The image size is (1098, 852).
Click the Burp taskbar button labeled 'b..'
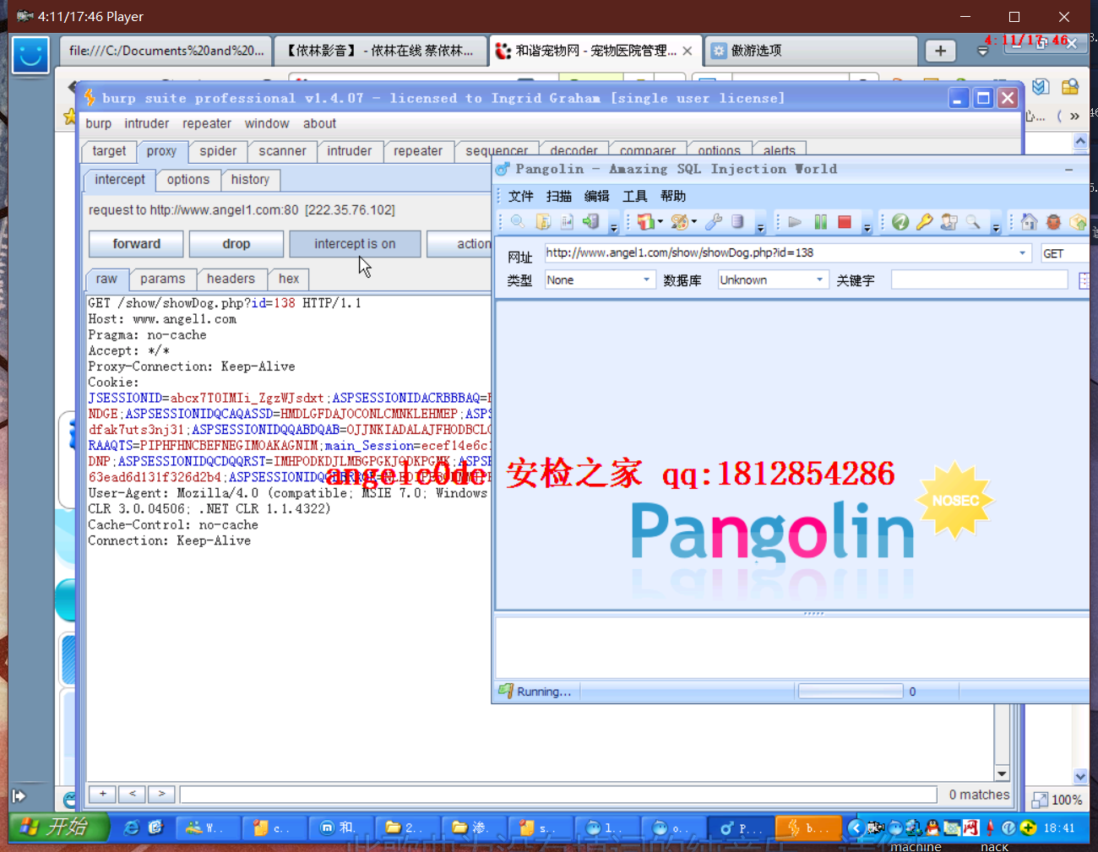(809, 828)
